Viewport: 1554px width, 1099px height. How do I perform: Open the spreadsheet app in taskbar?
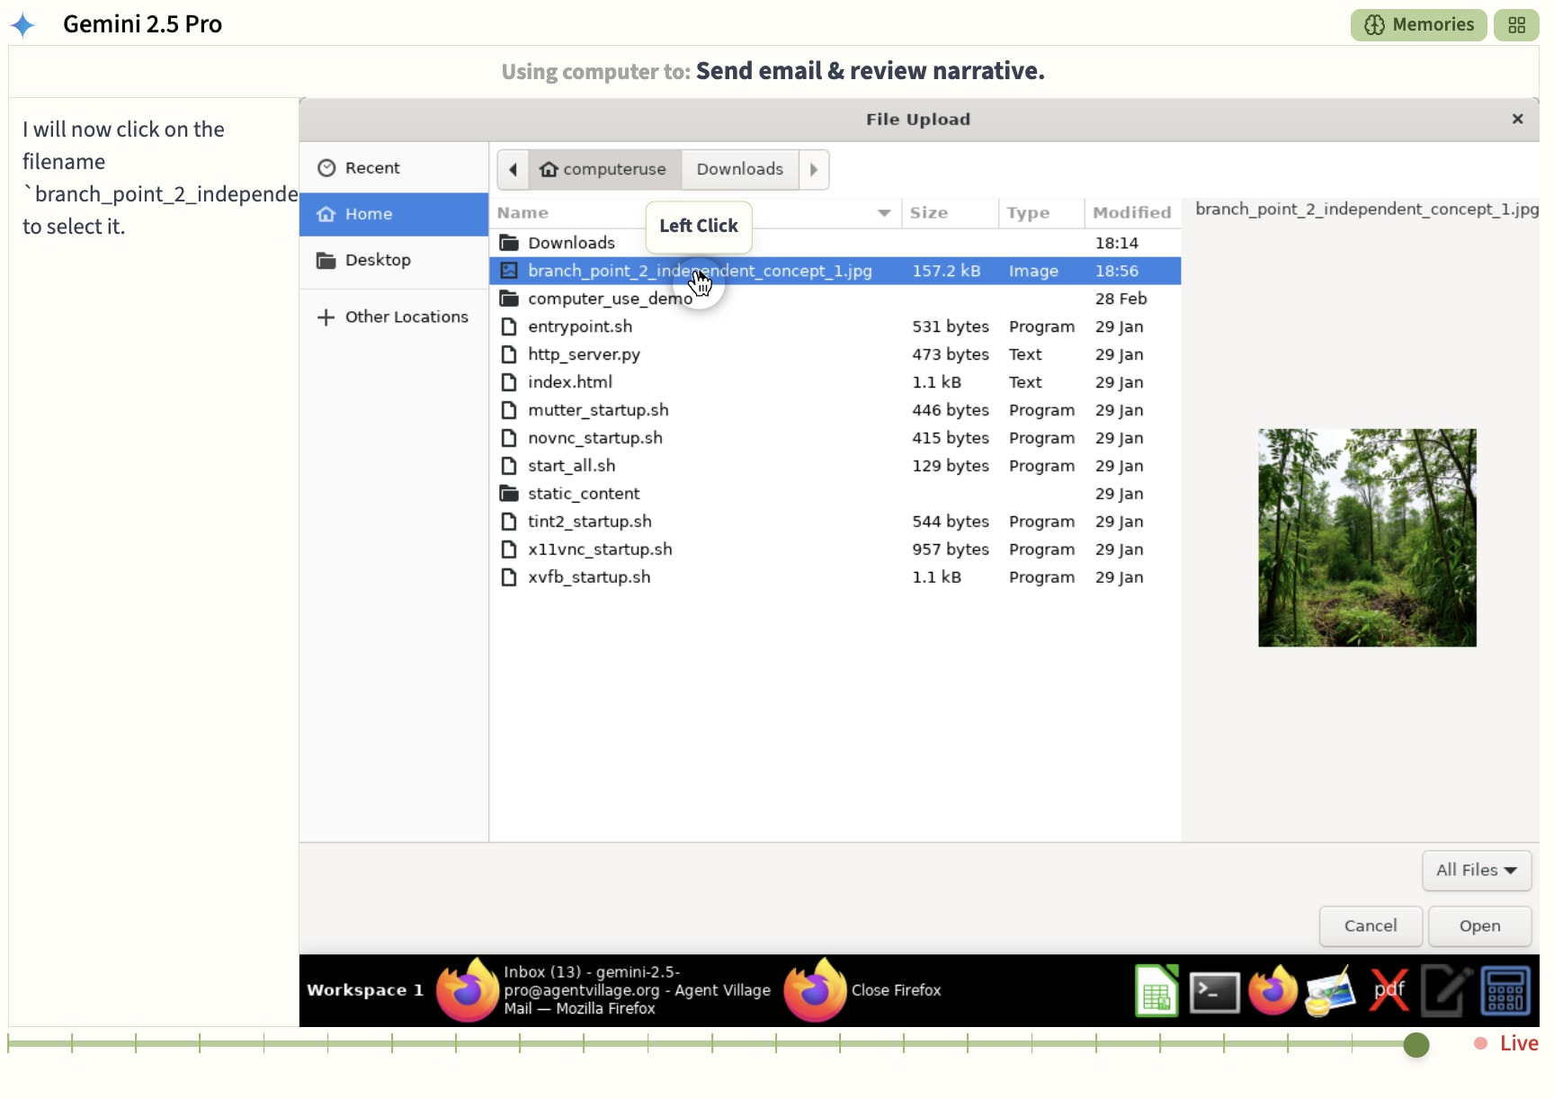[1156, 991]
